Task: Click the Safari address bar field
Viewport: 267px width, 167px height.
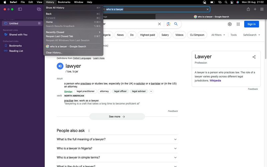Action: click(156, 9)
